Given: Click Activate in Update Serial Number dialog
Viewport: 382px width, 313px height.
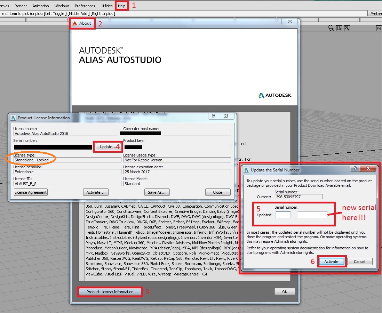Looking at the screenshot, I should coord(331,262).
